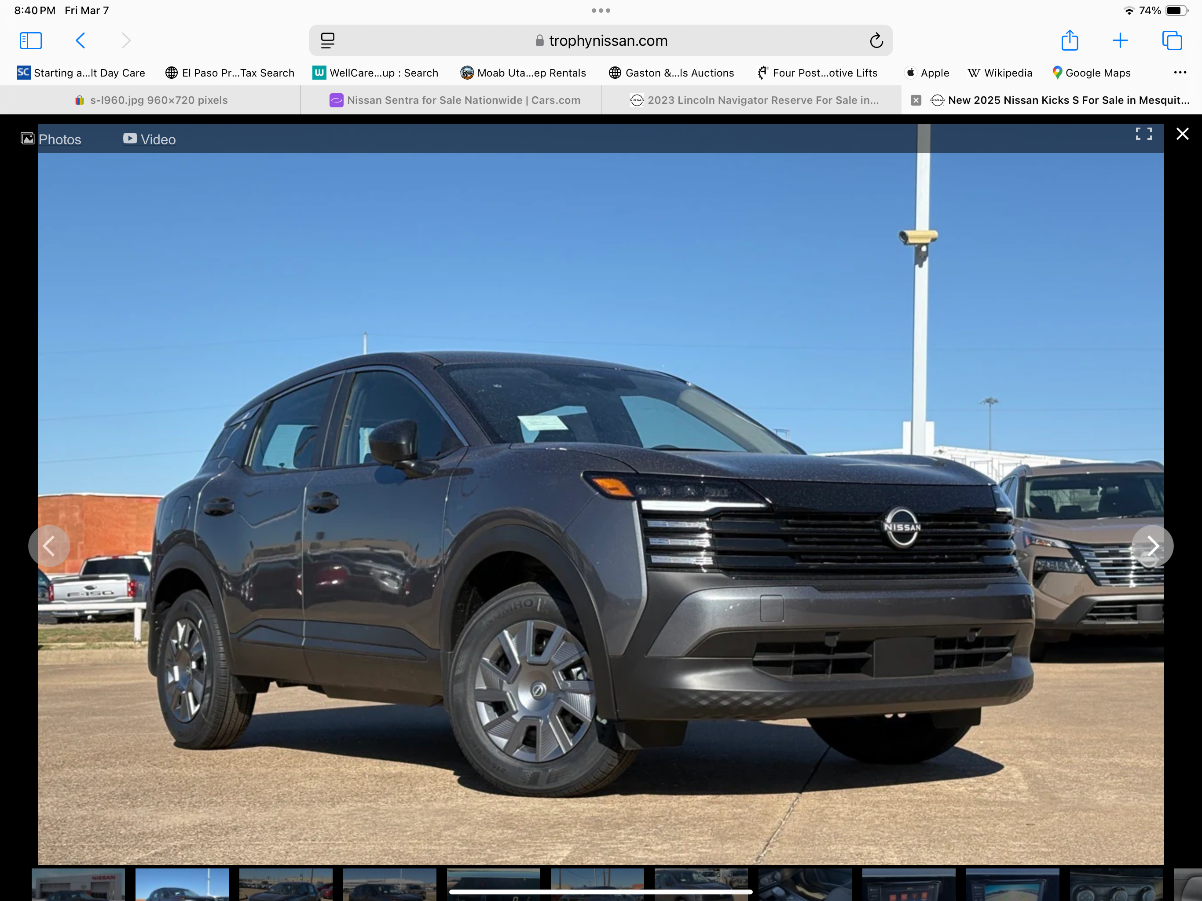
Task: Show the Safari sidebar
Action: click(x=30, y=41)
